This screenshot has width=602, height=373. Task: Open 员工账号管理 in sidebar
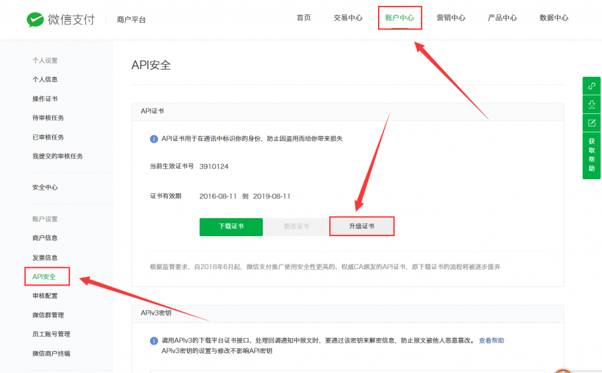pos(51,334)
